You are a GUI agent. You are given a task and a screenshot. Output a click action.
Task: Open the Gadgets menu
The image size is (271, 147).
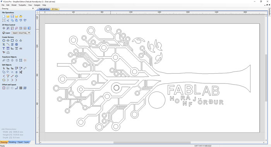tap(37, 5)
